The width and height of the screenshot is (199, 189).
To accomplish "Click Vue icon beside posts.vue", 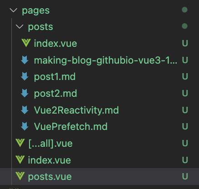I will [20, 176].
